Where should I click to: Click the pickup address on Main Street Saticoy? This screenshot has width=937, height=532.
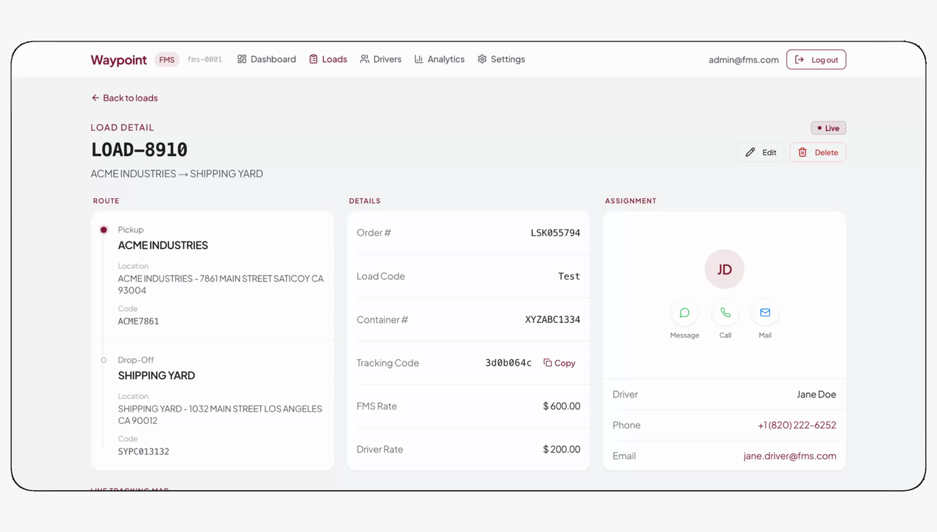point(221,284)
